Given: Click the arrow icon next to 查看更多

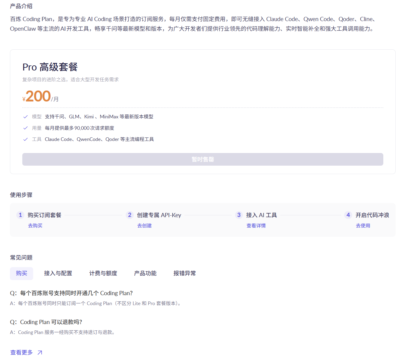Looking at the screenshot, I should 40,352.
